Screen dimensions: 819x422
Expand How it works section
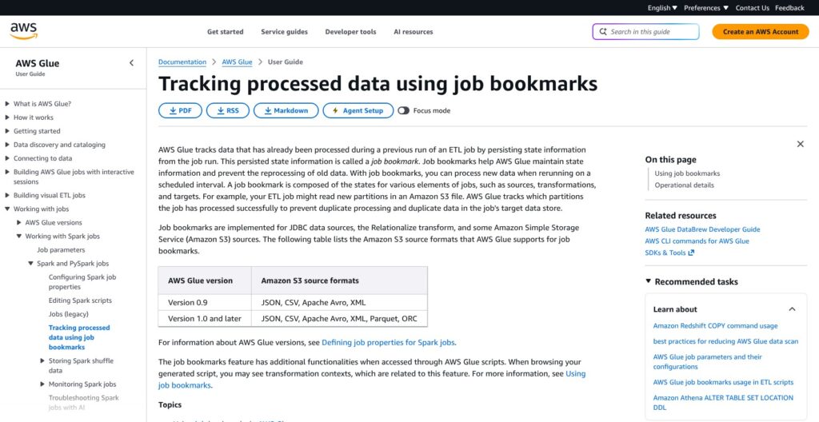(7, 117)
